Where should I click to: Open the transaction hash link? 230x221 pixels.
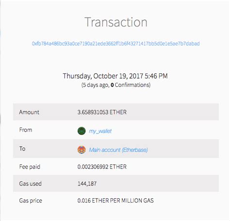tap(116, 44)
